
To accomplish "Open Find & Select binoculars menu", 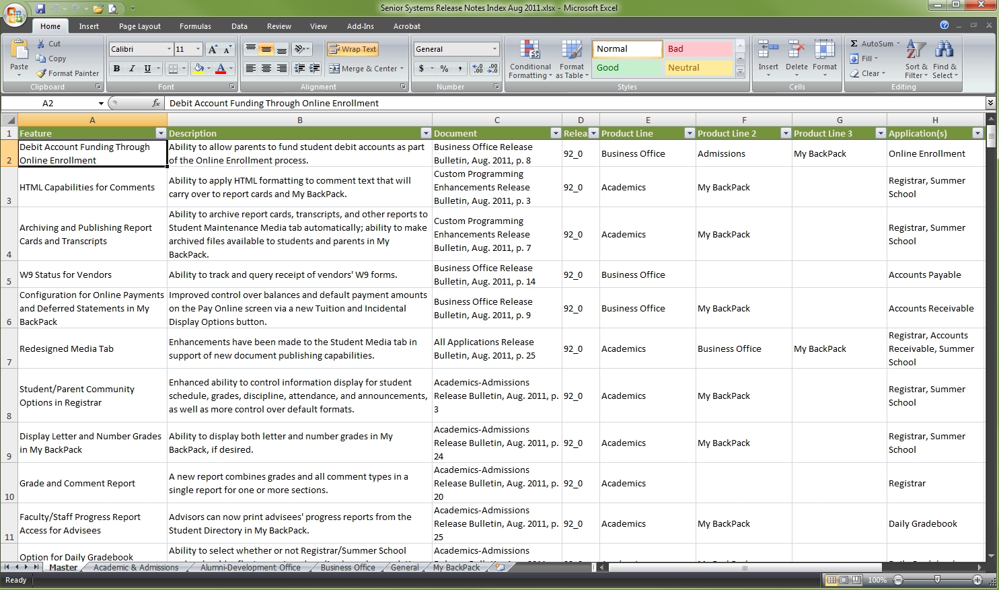I will pos(945,59).
